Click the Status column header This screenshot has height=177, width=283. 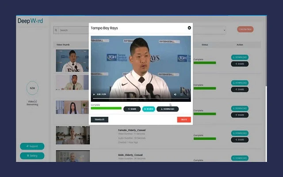point(205,45)
